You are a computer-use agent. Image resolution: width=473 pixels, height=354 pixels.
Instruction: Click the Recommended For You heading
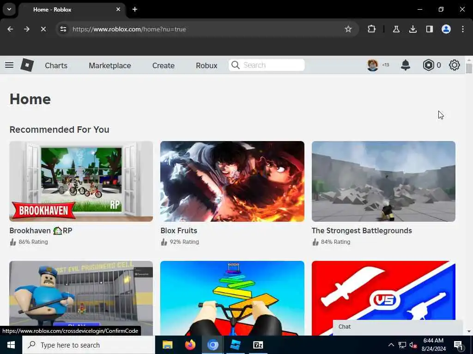point(60,130)
